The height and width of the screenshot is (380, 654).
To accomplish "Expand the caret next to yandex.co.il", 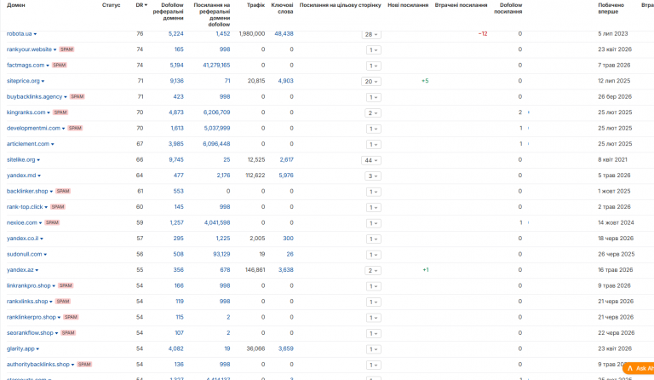I will click(42, 239).
